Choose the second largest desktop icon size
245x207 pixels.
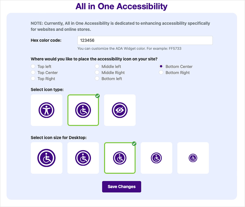(83, 158)
